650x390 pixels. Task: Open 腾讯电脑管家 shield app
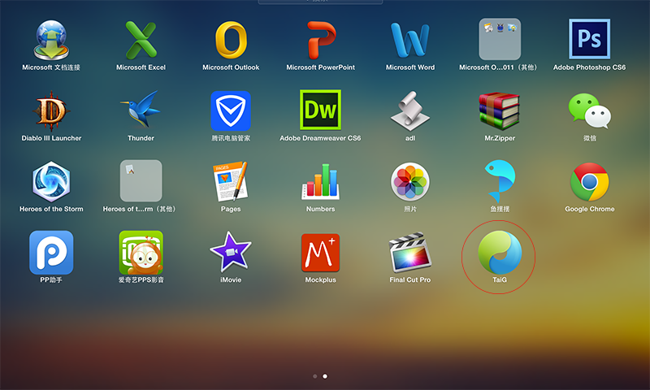pos(231,111)
